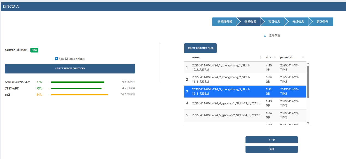Click the DELETE SELECTED FILES button
The height and width of the screenshot is (159, 346).
tap(200, 48)
